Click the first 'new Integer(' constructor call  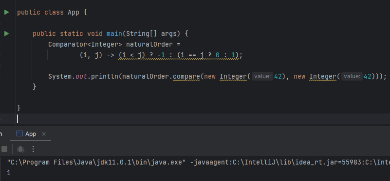point(227,76)
